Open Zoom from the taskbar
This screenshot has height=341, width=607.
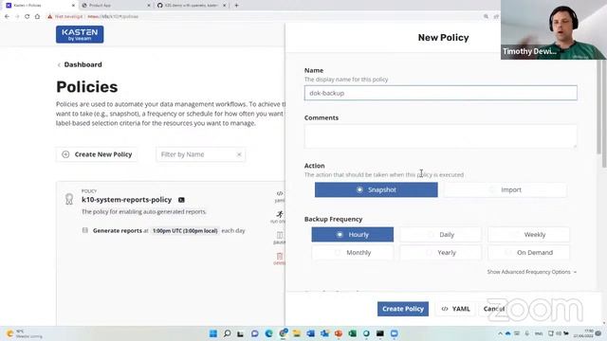[x=395, y=333]
